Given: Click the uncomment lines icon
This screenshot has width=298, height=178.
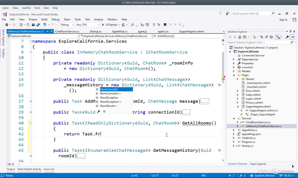Looking at the screenshot, I should coord(159,25).
